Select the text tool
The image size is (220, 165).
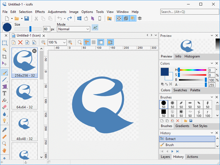pyautogui.click(x=4, y=93)
